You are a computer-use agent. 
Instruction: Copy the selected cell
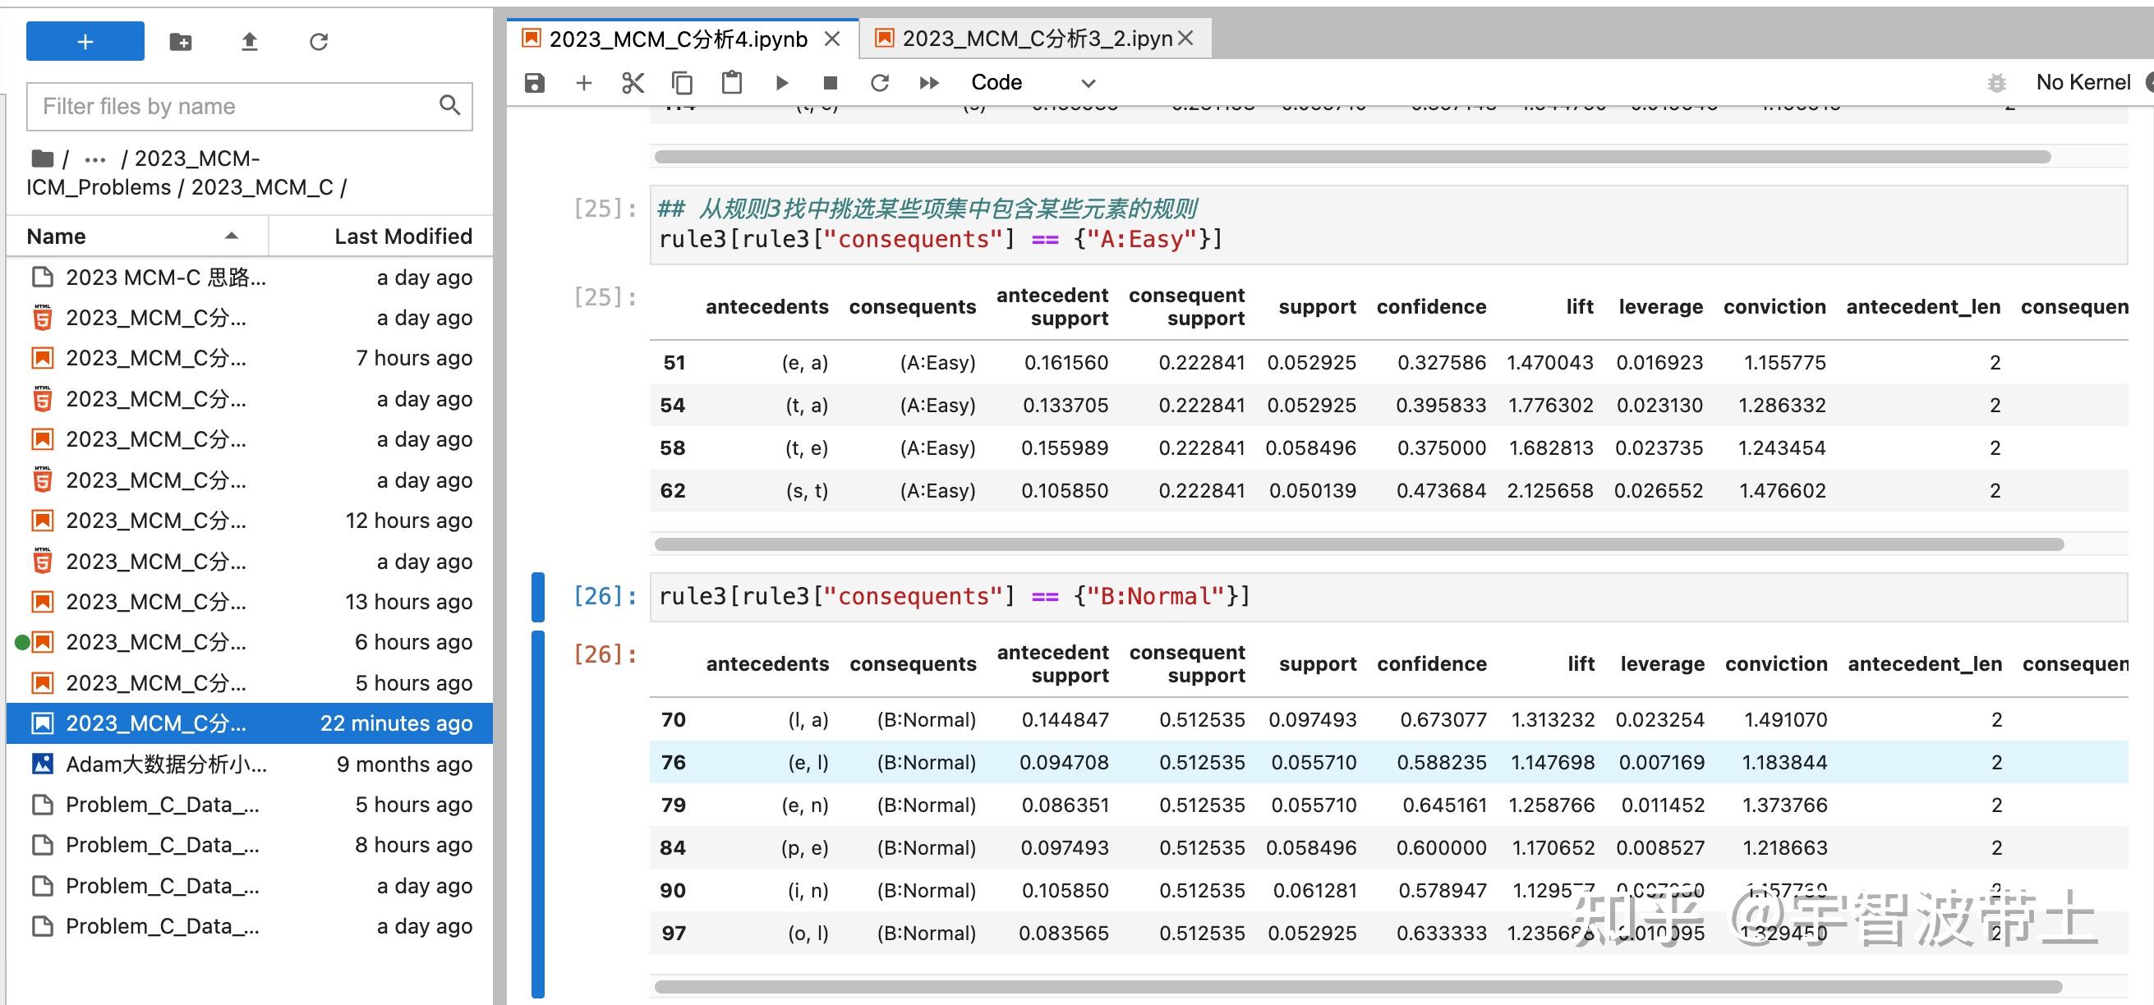pyautogui.click(x=683, y=83)
